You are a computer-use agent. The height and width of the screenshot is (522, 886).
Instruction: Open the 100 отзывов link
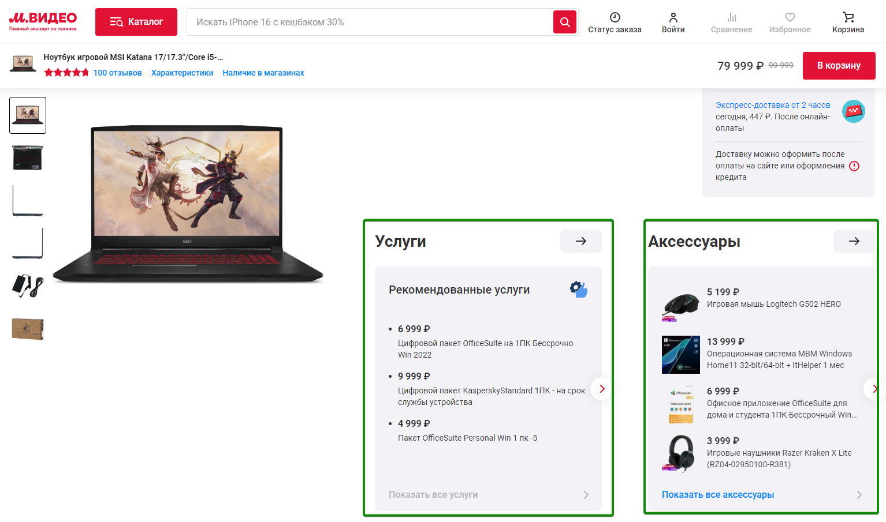pos(118,73)
